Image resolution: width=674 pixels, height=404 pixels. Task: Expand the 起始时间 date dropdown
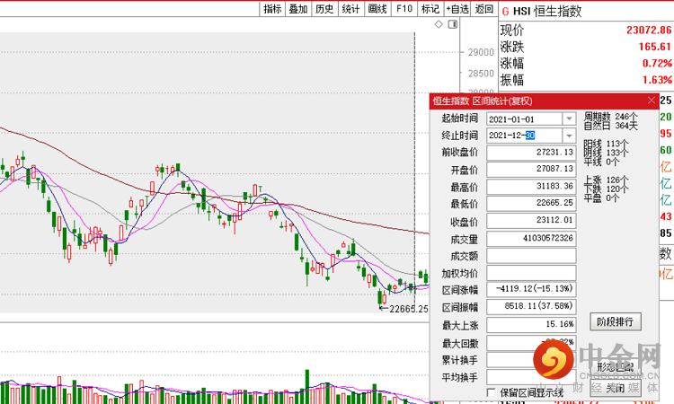pos(569,119)
